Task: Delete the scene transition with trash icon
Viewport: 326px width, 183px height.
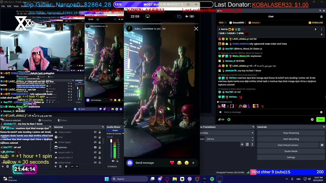Action: 247,145
